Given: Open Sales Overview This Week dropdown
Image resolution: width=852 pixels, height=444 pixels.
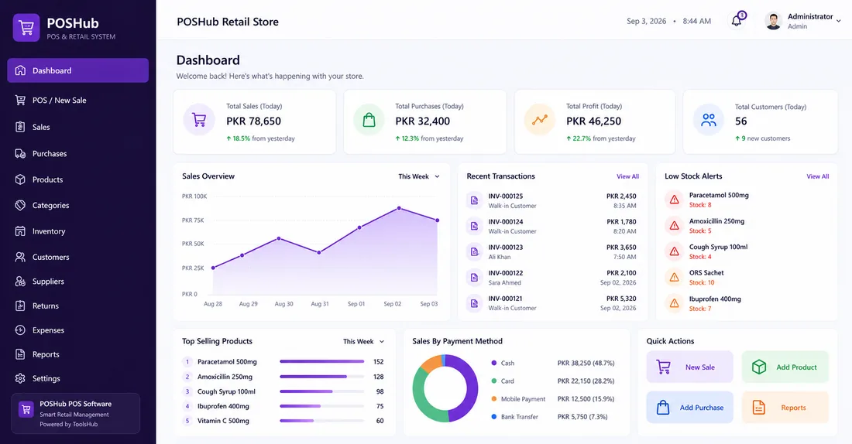Looking at the screenshot, I should 419,176.
